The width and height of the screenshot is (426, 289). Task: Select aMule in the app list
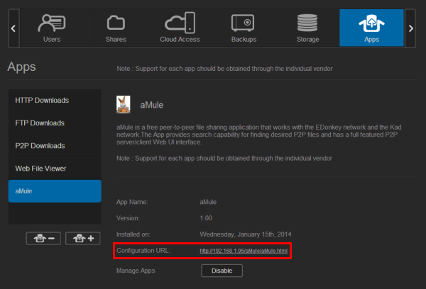(x=55, y=191)
